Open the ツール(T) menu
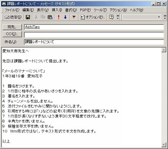 pos(100,10)
